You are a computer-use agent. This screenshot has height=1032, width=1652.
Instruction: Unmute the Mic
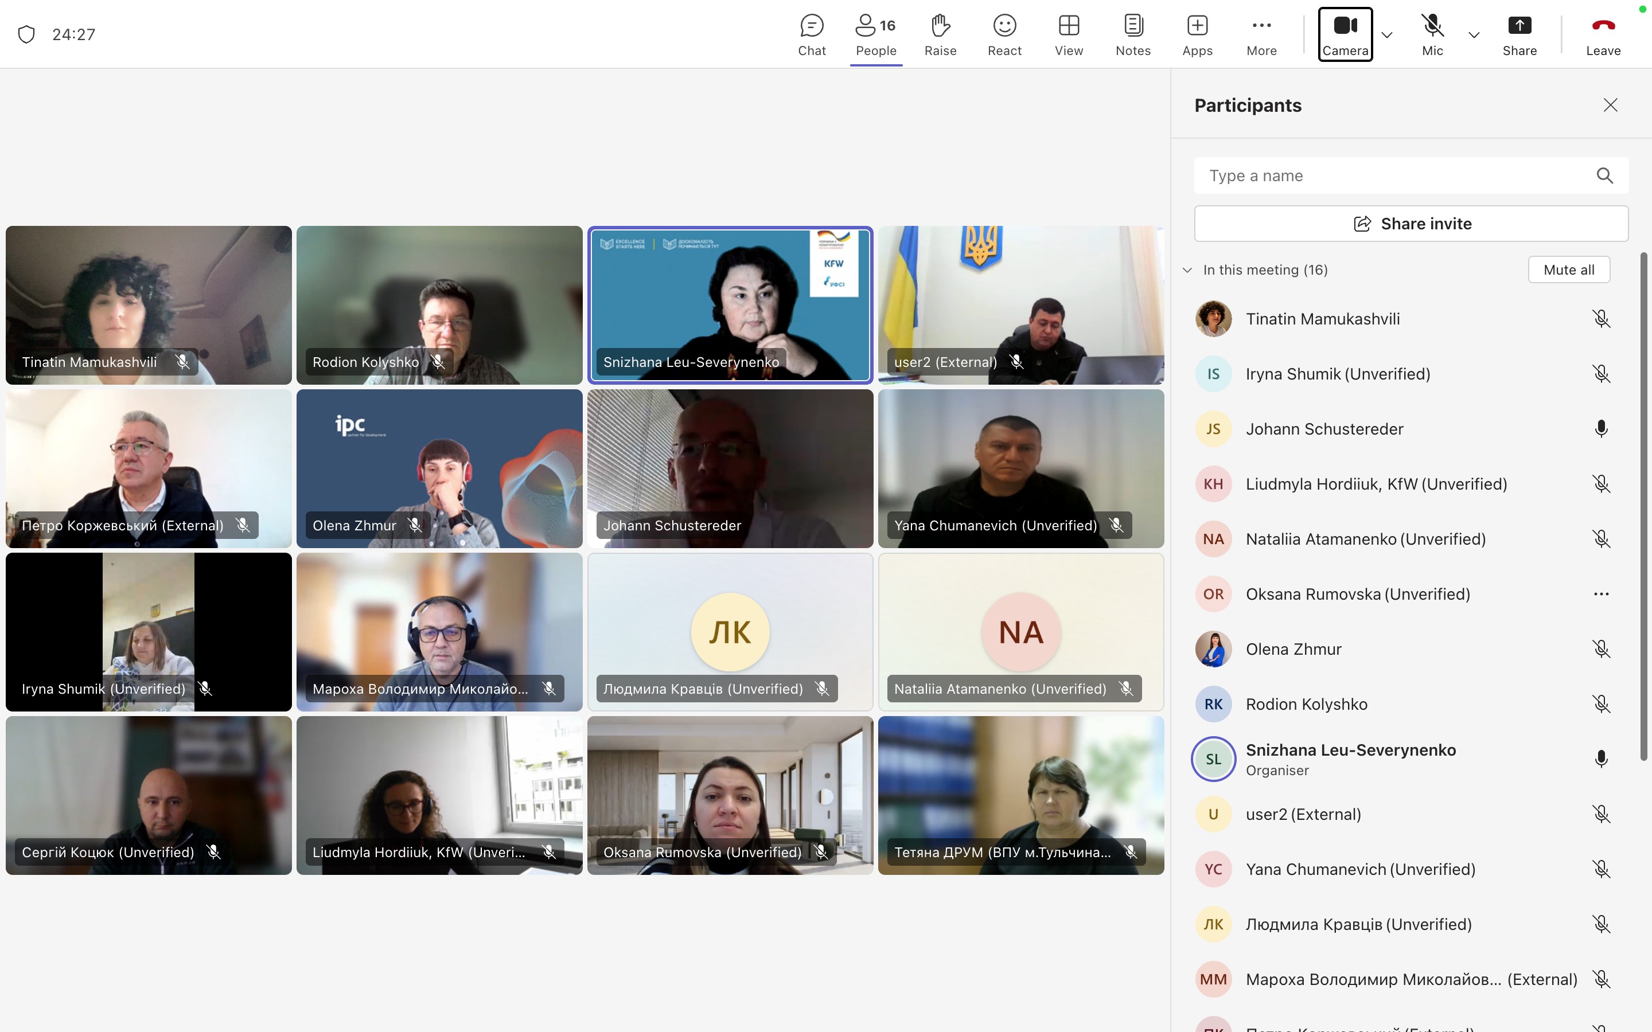[1432, 35]
